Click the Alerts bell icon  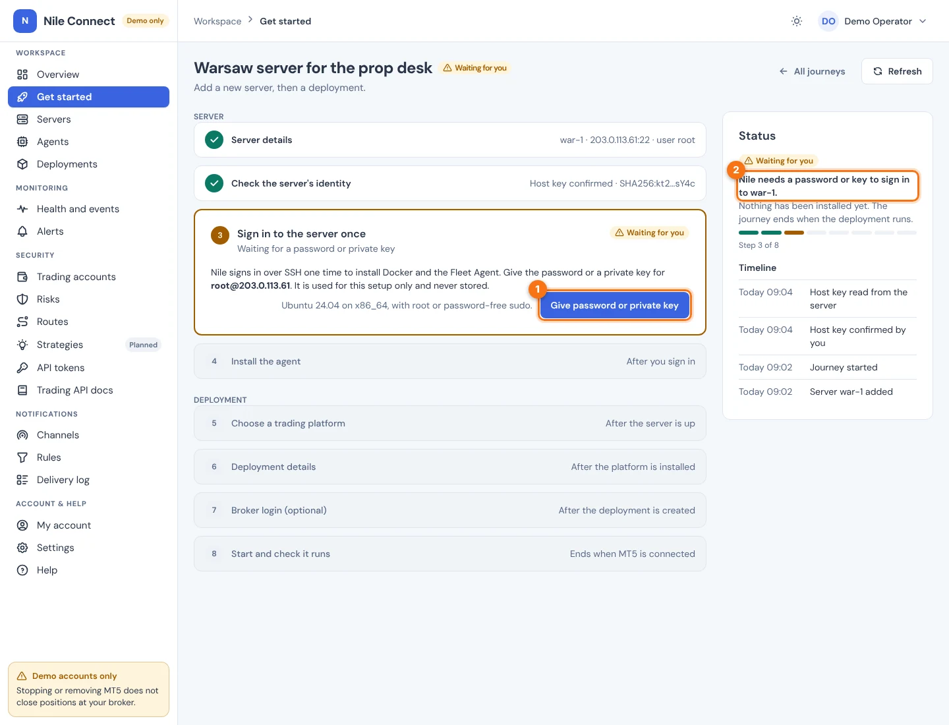point(22,231)
